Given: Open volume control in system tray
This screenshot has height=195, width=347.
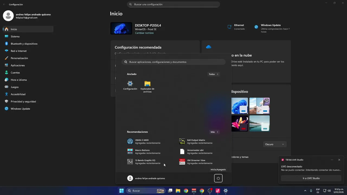Looking at the screenshot, I should [x=329, y=191].
